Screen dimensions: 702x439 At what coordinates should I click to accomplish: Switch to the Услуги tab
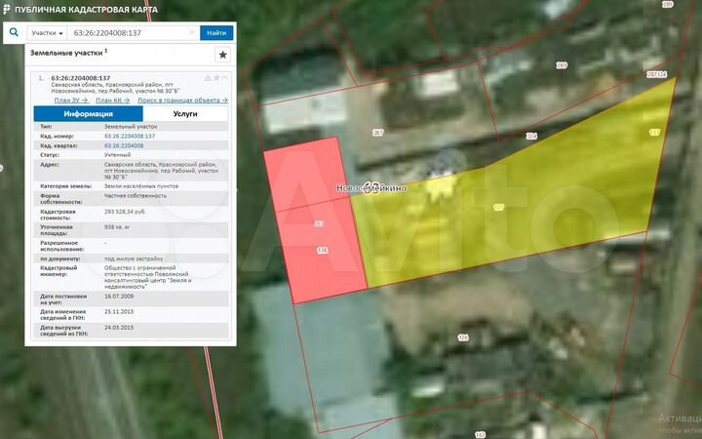pyautogui.click(x=185, y=114)
